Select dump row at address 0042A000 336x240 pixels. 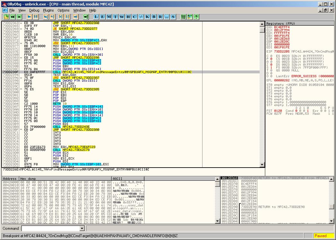(73, 182)
